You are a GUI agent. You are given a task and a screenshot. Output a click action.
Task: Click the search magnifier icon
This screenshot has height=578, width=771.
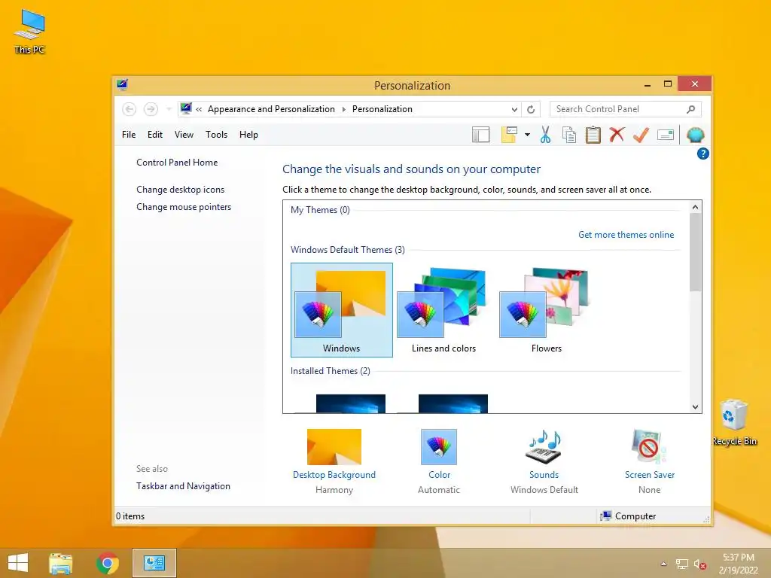[x=691, y=109]
